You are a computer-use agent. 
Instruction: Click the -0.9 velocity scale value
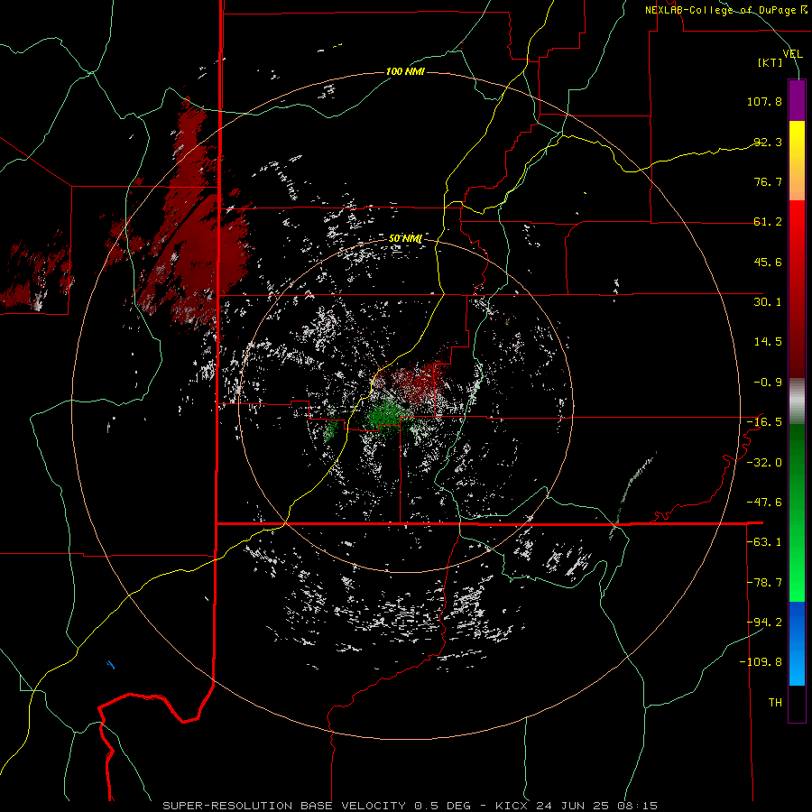pos(768,383)
